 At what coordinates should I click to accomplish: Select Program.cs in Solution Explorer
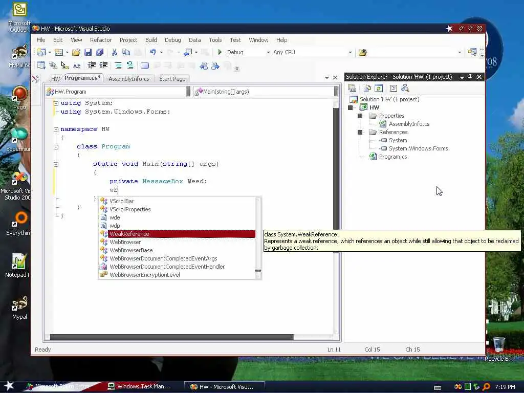392,157
